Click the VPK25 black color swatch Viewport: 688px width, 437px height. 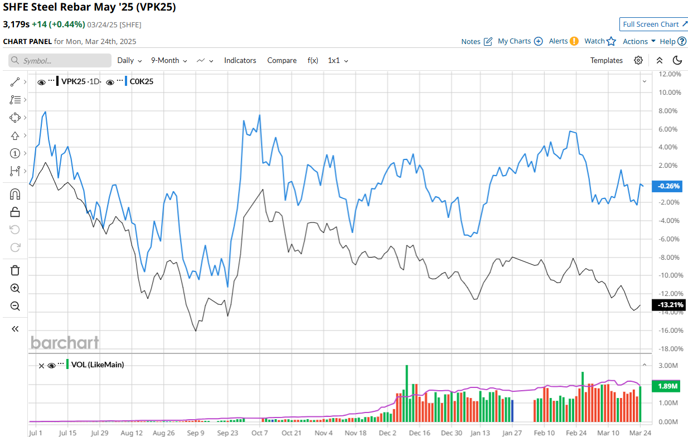[57, 81]
